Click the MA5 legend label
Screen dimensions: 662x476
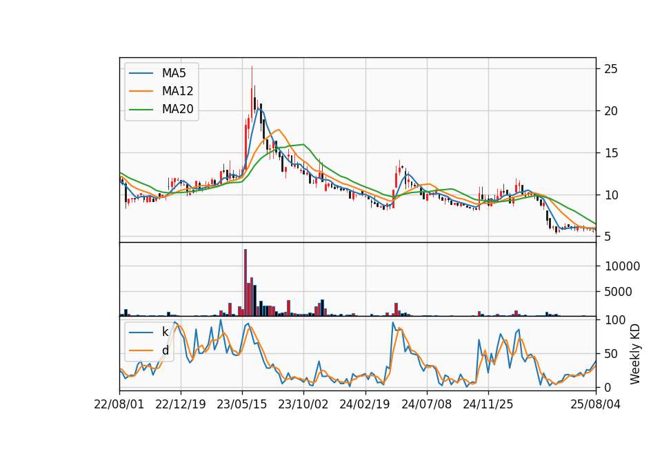(x=174, y=73)
